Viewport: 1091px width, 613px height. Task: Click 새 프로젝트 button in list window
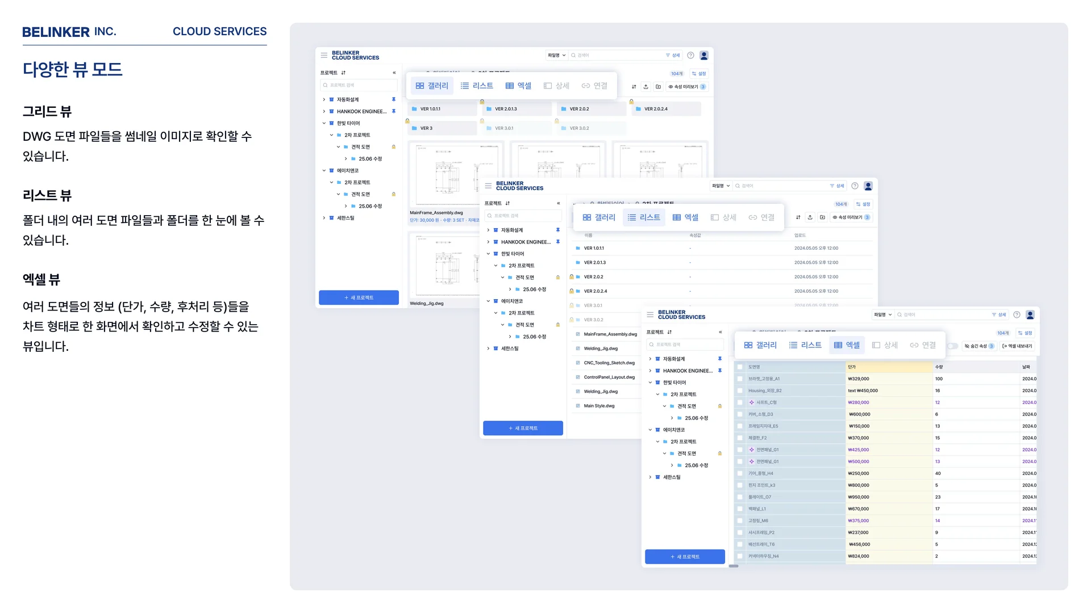point(523,428)
